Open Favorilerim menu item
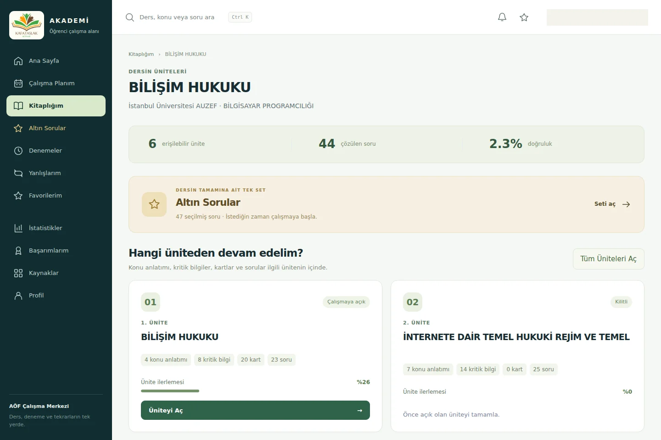 click(56, 196)
